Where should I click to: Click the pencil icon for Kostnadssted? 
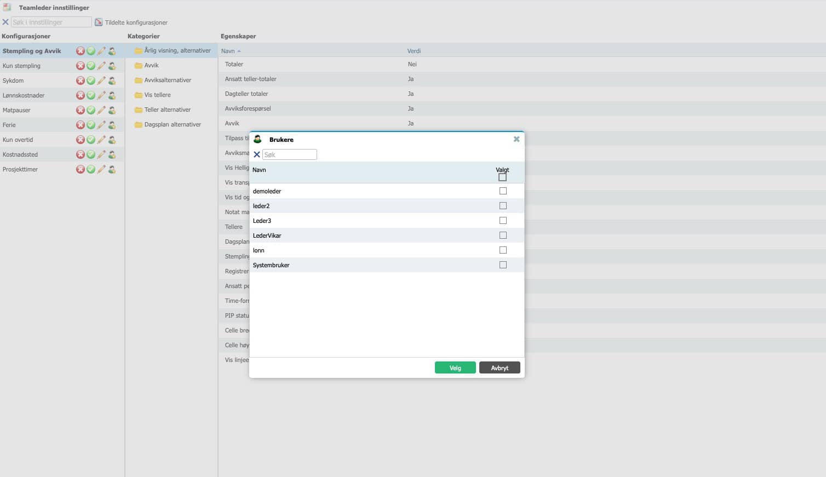(x=101, y=154)
